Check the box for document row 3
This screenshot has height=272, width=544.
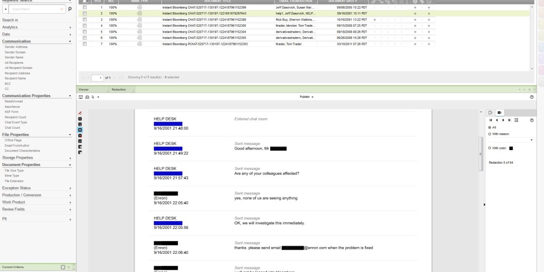pyautogui.click(x=85, y=20)
